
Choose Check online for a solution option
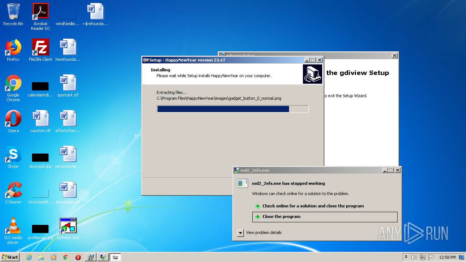(x=313, y=206)
